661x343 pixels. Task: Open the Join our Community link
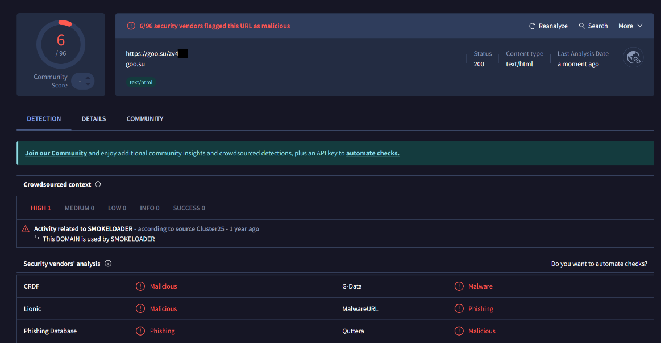pyautogui.click(x=56, y=153)
